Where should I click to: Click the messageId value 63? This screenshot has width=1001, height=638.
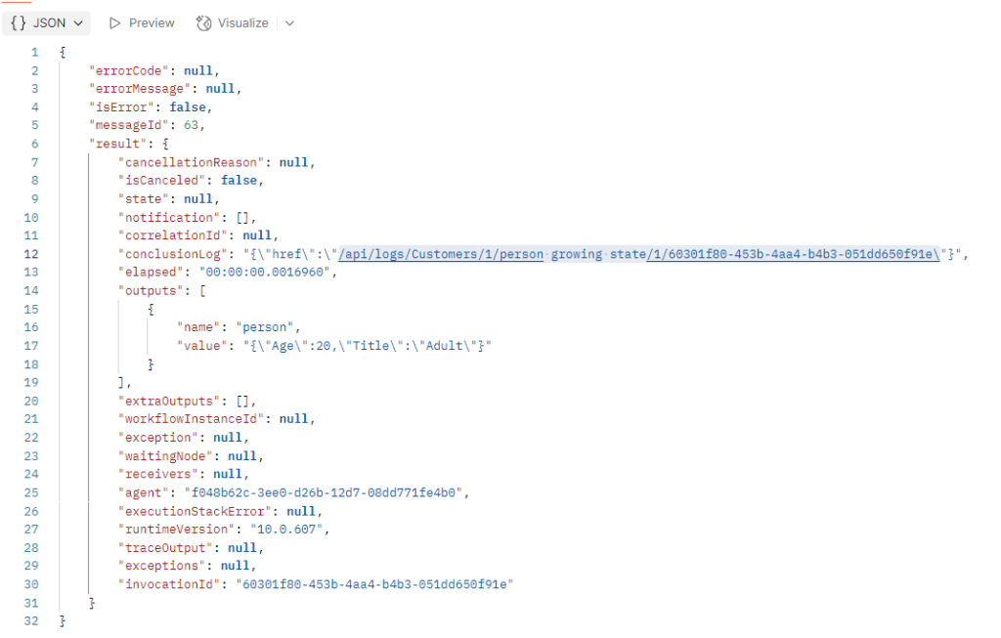tap(191, 125)
